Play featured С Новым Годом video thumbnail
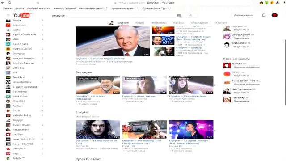Image resolution: width=286 pixels, height=161 pixels. coord(113,41)
